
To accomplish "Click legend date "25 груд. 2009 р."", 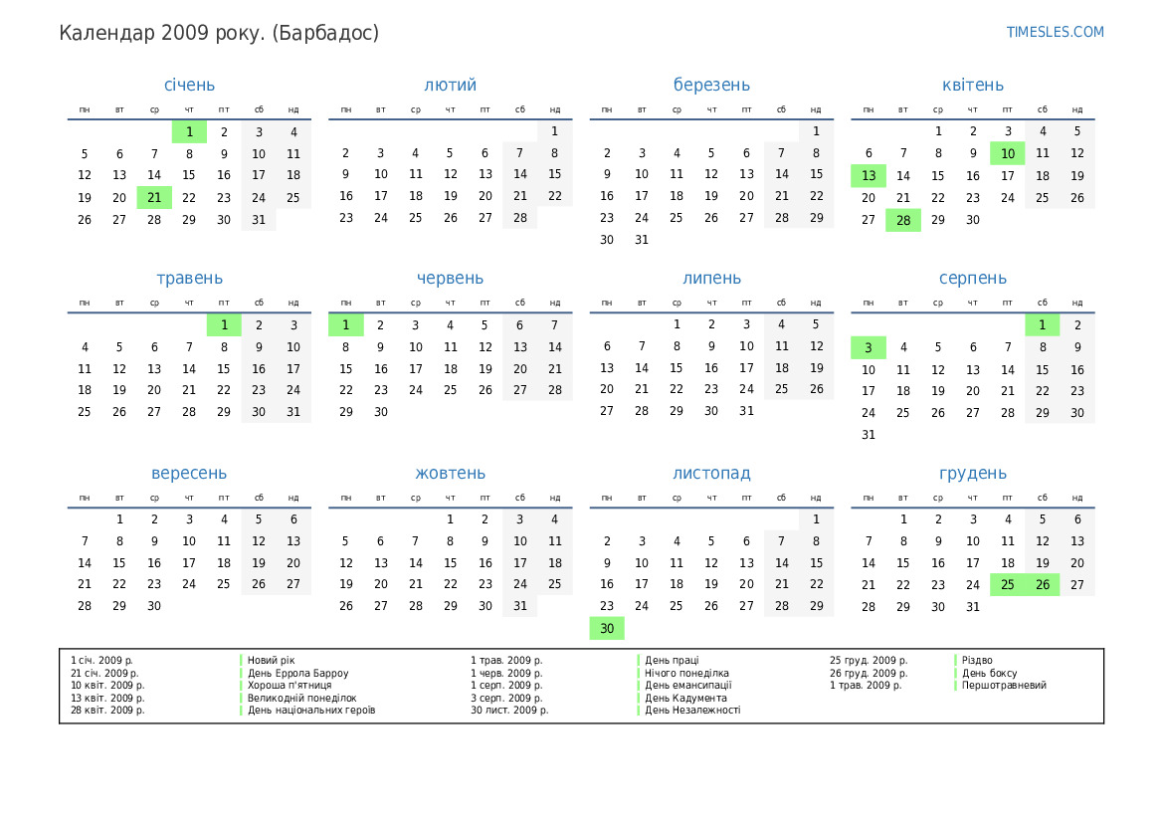I will pyautogui.click(x=869, y=660).
